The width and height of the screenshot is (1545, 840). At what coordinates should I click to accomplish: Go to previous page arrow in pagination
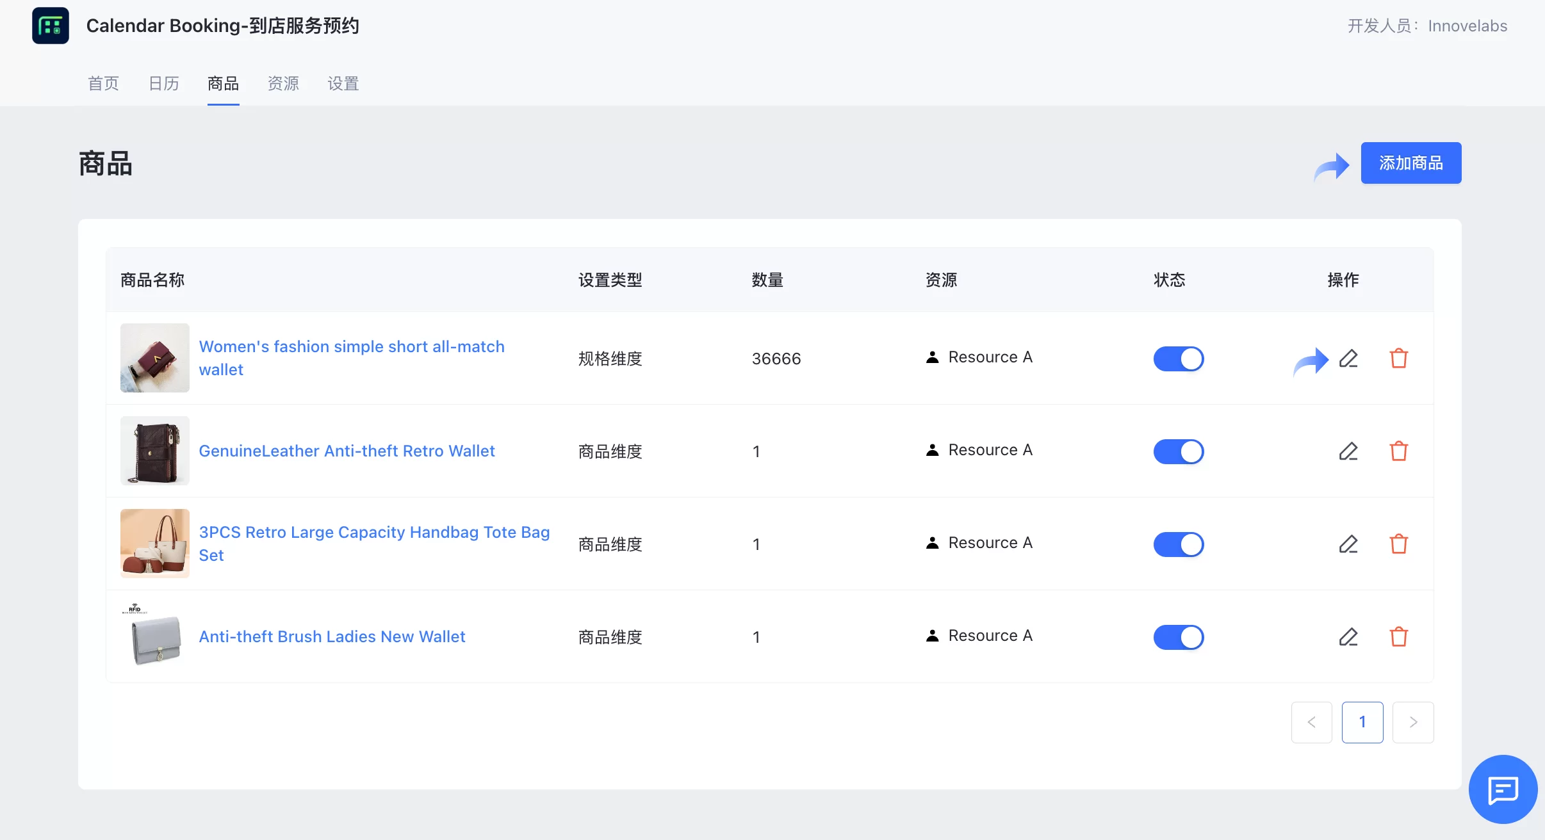[1311, 722]
